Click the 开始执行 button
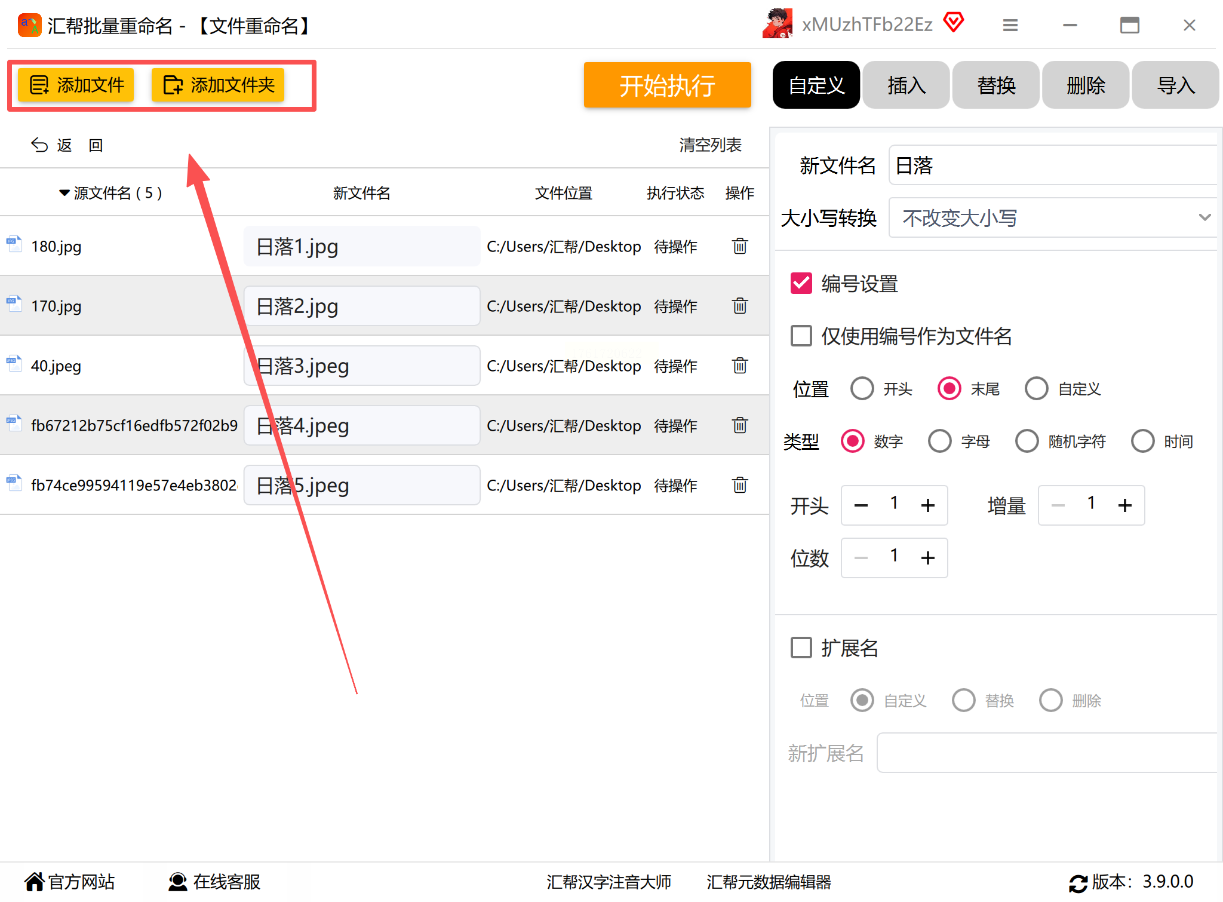This screenshot has width=1223, height=902. [667, 85]
